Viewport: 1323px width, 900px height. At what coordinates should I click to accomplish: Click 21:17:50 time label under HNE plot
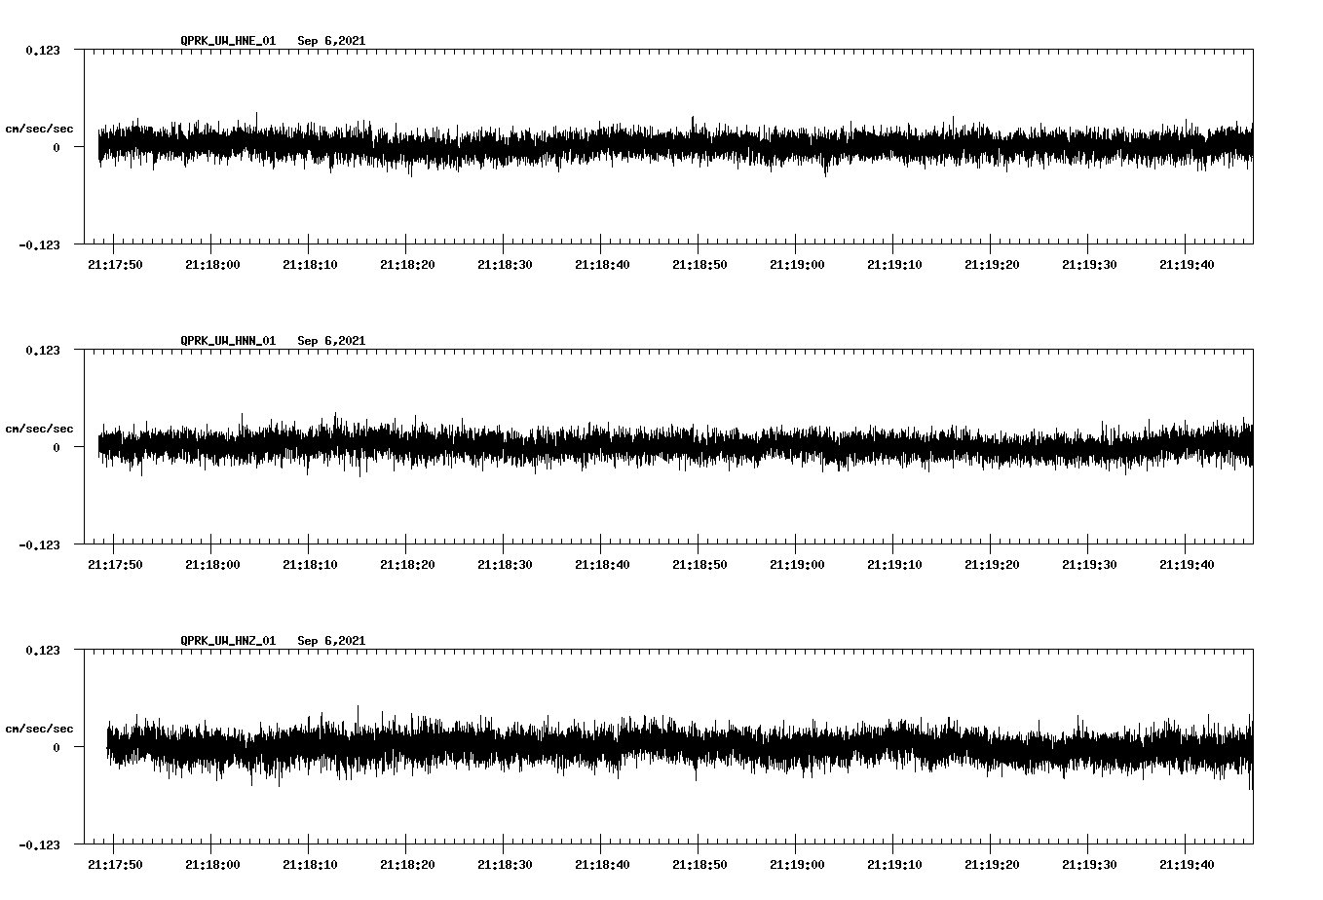(115, 265)
